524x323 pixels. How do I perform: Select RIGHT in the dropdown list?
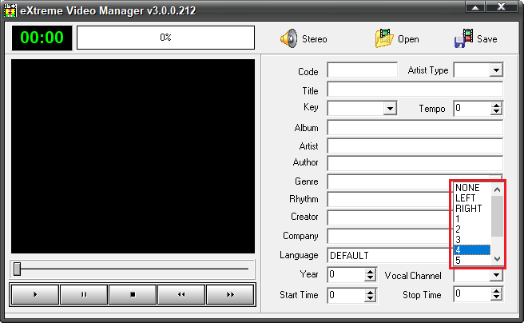(469, 209)
